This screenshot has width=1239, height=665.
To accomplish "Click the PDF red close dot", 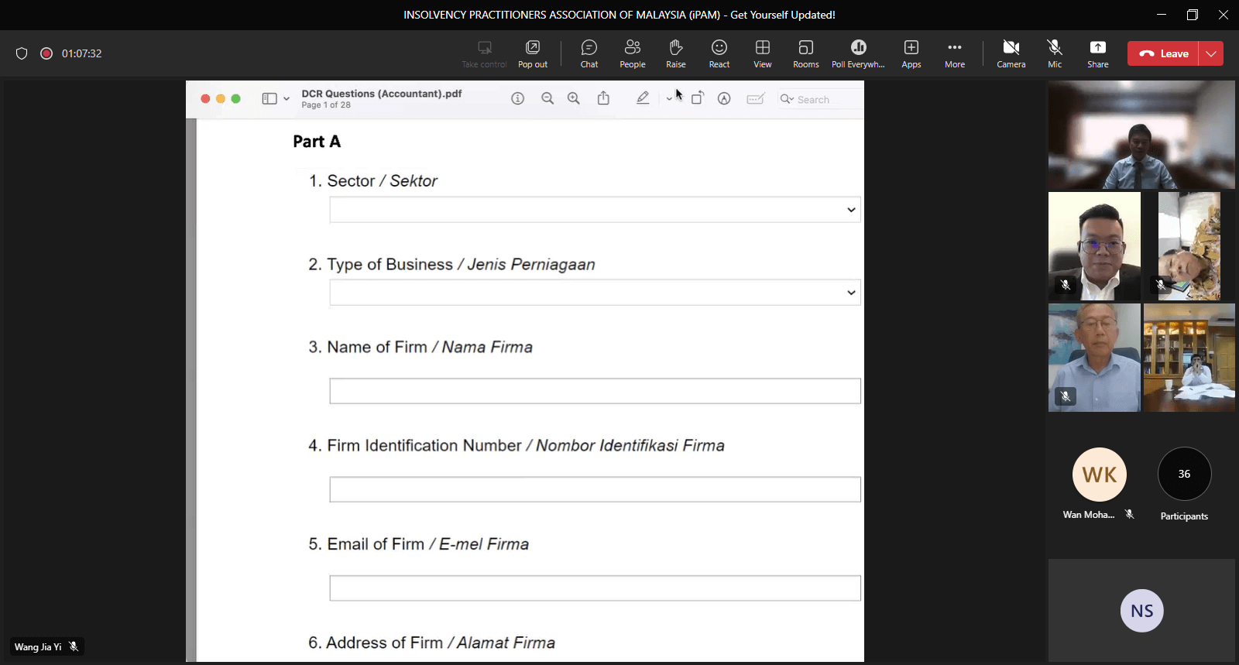I will click(x=205, y=99).
